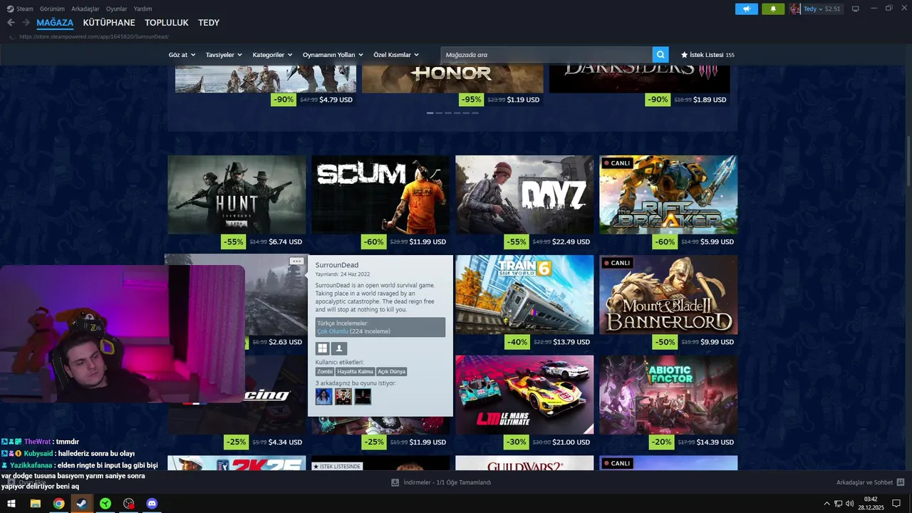Image resolution: width=912 pixels, height=513 pixels.
Task: Click the Zombi tag
Action: (325, 371)
